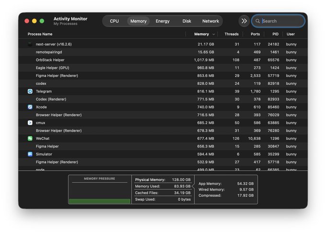Click thread count 126 for WeChat
The width and height of the screenshot is (326, 233).
[236, 139]
